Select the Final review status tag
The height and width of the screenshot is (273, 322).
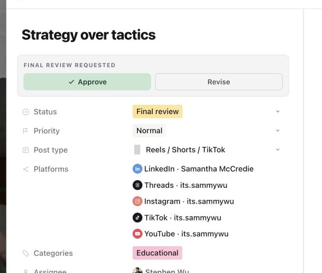158,111
